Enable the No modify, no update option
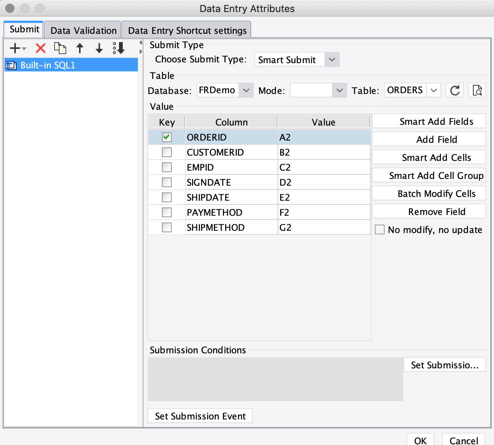 tap(380, 229)
